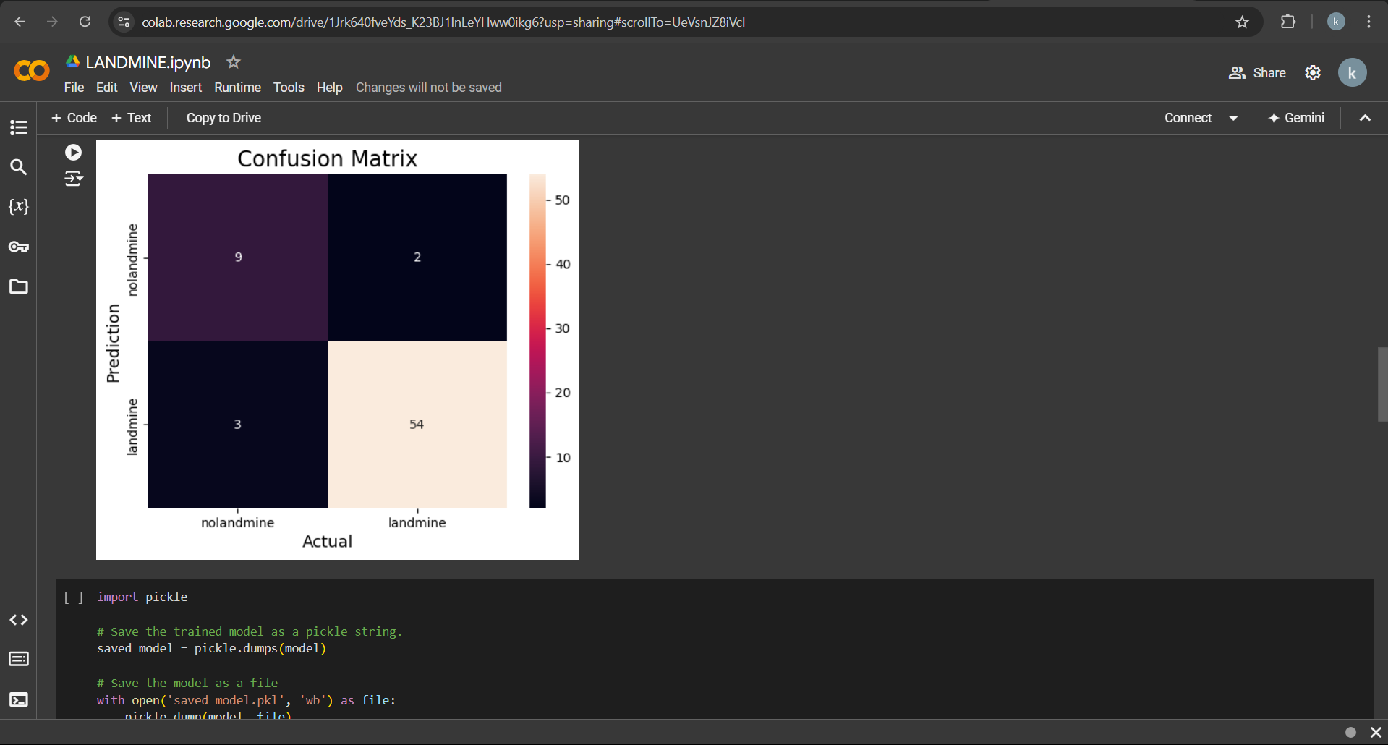Click the confusion matrix color bar
This screenshot has width=1388, height=745.
(537, 340)
